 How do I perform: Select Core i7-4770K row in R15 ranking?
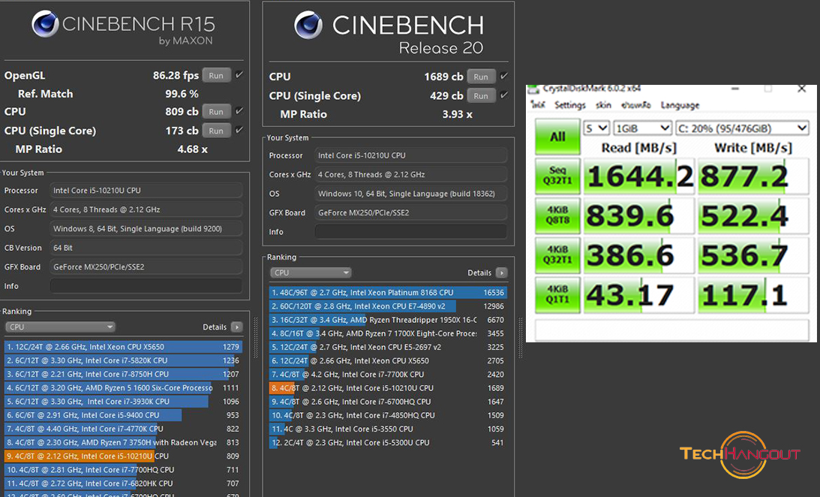(x=122, y=429)
